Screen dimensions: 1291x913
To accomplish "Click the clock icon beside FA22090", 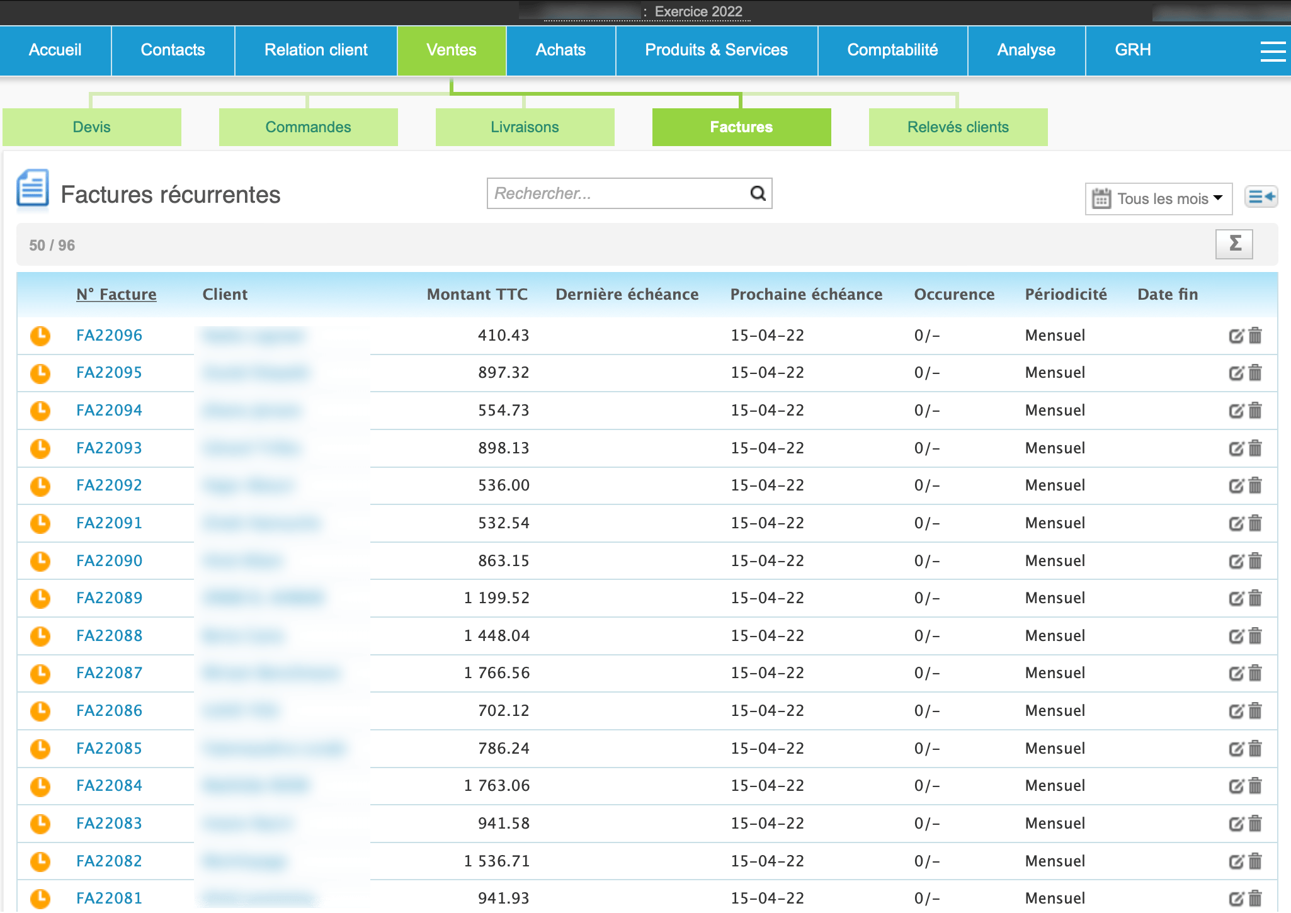I will point(40,561).
